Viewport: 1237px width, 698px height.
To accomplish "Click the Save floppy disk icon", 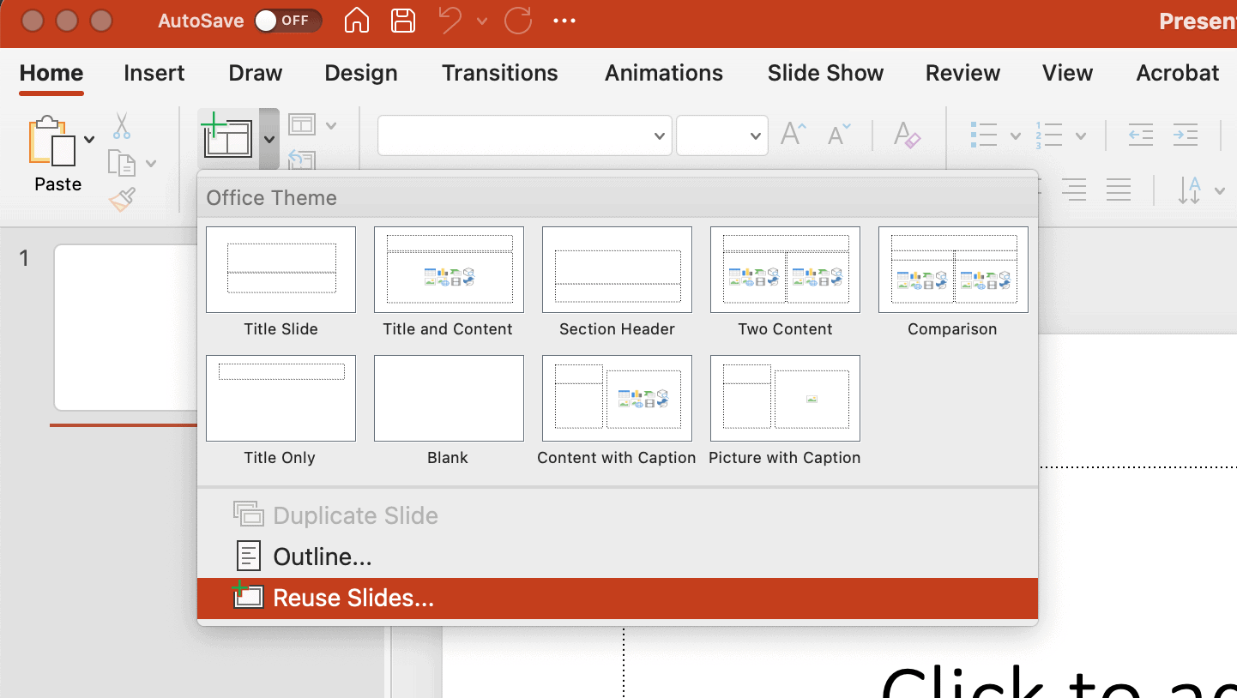I will [x=402, y=21].
